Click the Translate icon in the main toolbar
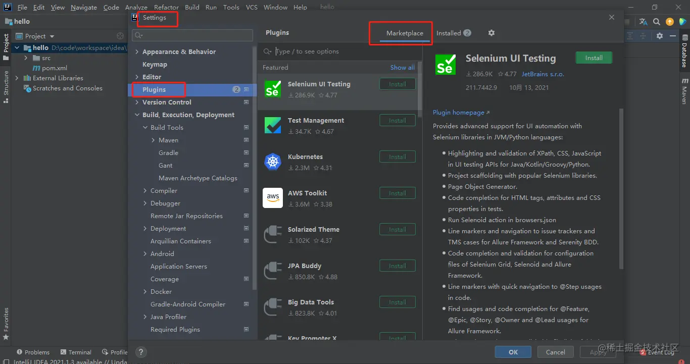 click(643, 22)
